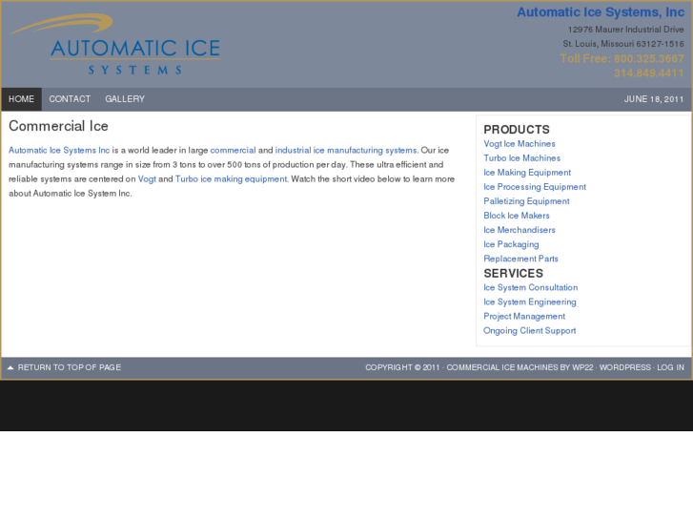Open the Palletizing Equipment link
Image resolution: width=693 pixels, height=520 pixels.
pyautogui.click(x=526, y=201)
